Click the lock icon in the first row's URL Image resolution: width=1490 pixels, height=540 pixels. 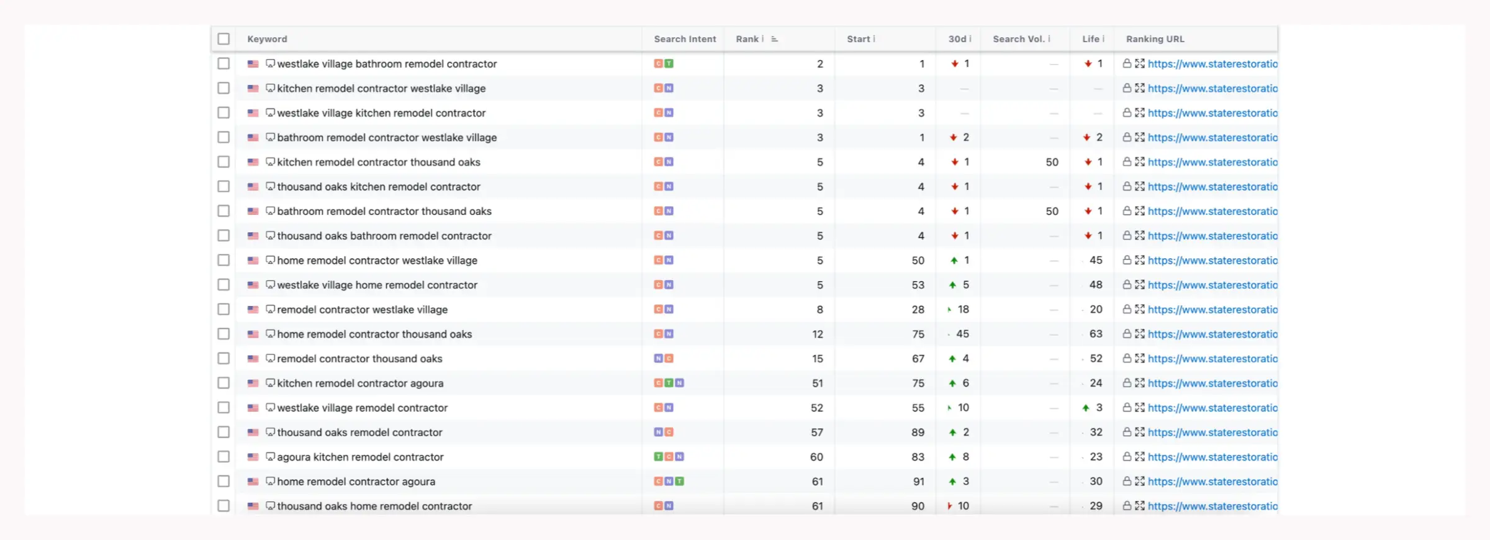click(x=1127, y=63)
